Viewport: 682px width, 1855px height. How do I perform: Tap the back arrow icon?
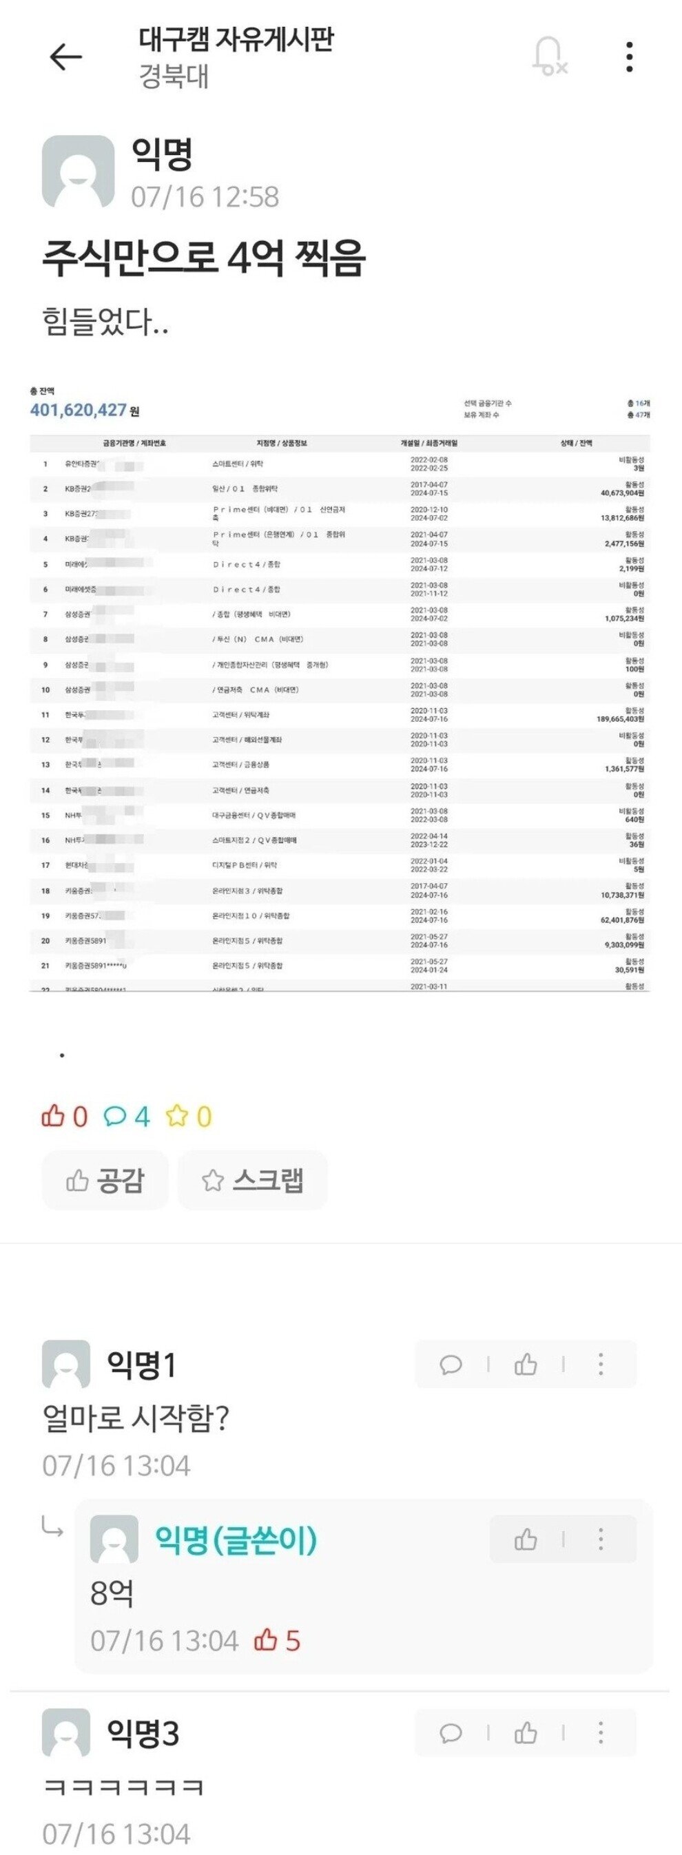pos(65,57)
